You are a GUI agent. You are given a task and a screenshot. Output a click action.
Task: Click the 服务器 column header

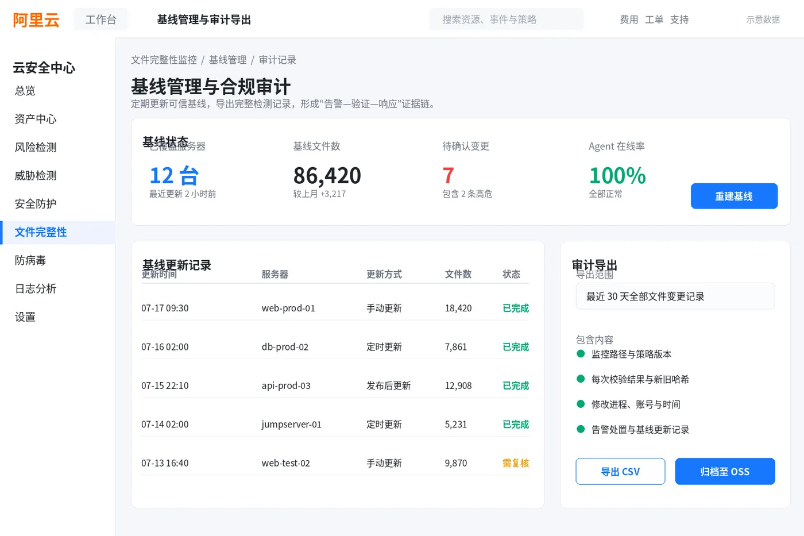coord(275,274)
